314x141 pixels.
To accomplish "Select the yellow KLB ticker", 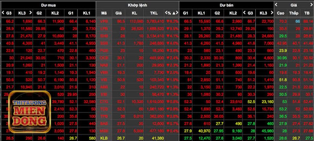I will pyautogui.click(x=104, y=138).
